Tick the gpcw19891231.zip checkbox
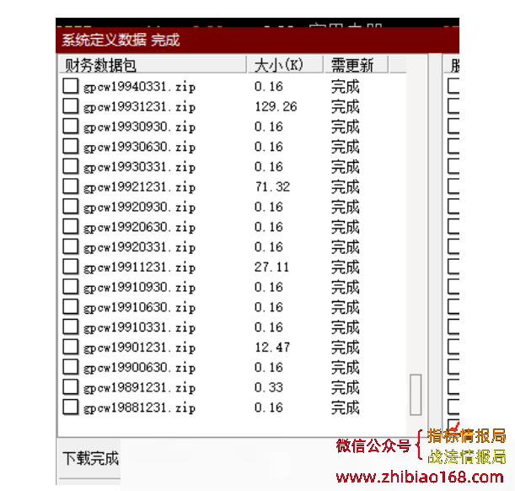 (71, 387)
